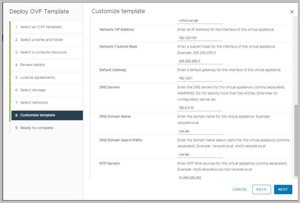This screenshot has height=203, width=300.
Task: Click the Next button to proceed
Action: 283,189
